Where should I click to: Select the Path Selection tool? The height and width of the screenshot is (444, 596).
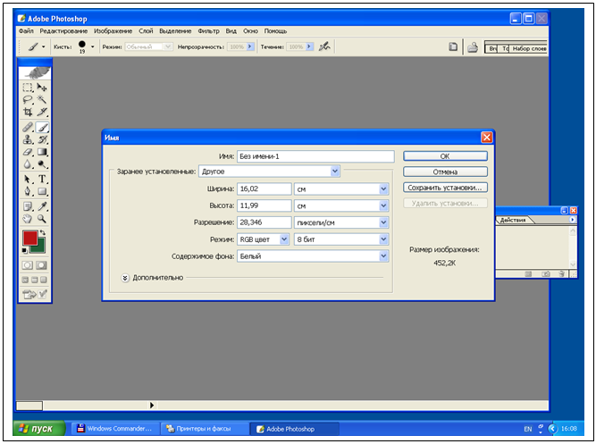coord(28,179)
